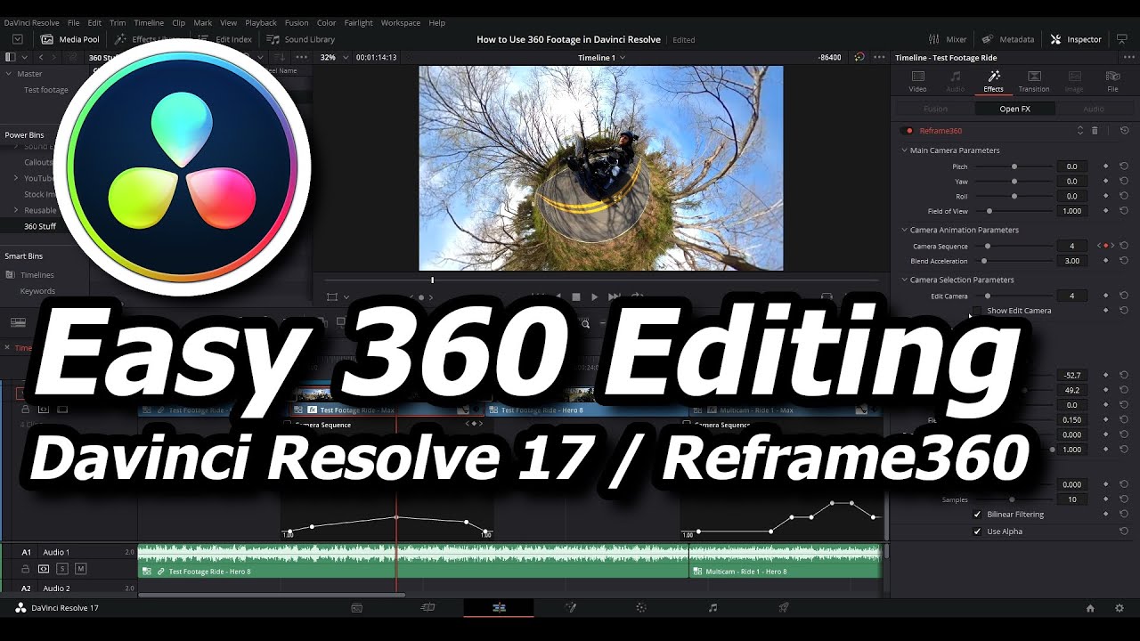The width and height of the screenshot is (1140, 641).
Task: Click the red Camera Sequence keyframe diamond
Action: (1106, 246)
